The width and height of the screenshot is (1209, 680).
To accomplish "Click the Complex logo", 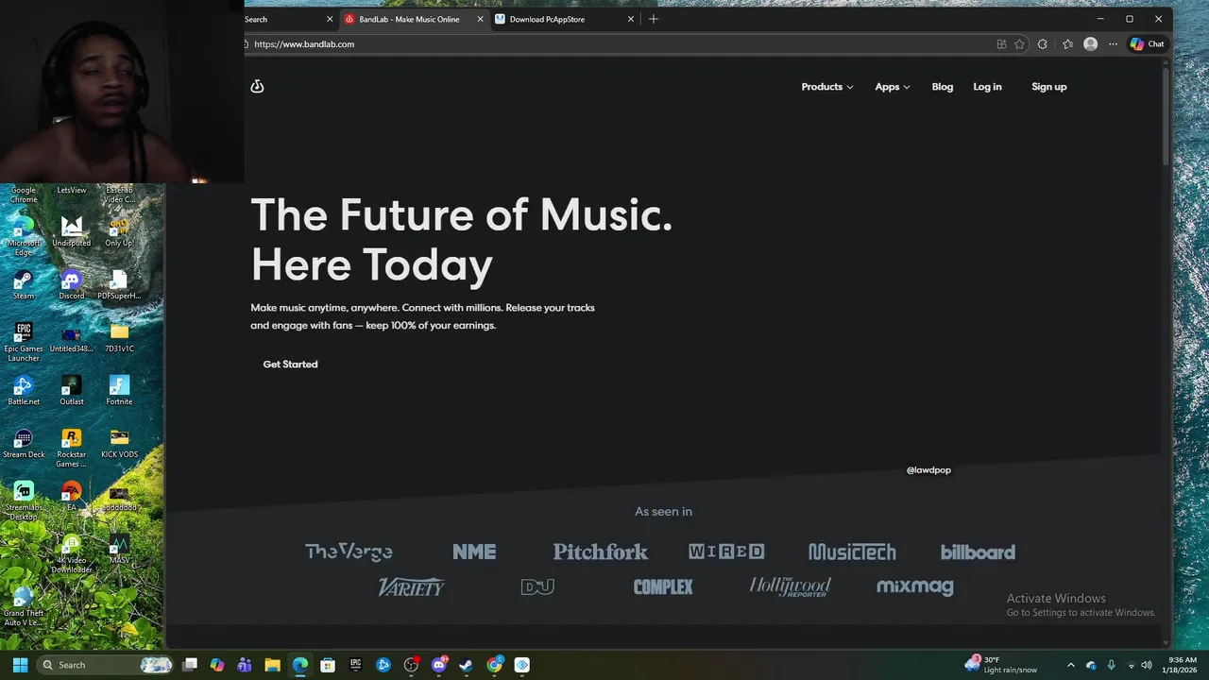I will (x=663, y=587).
